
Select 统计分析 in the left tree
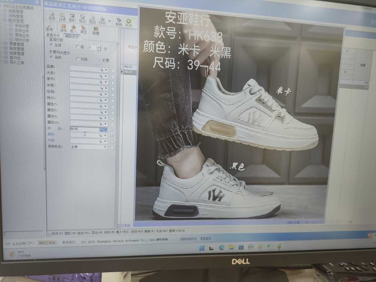[x=22, y=40]
